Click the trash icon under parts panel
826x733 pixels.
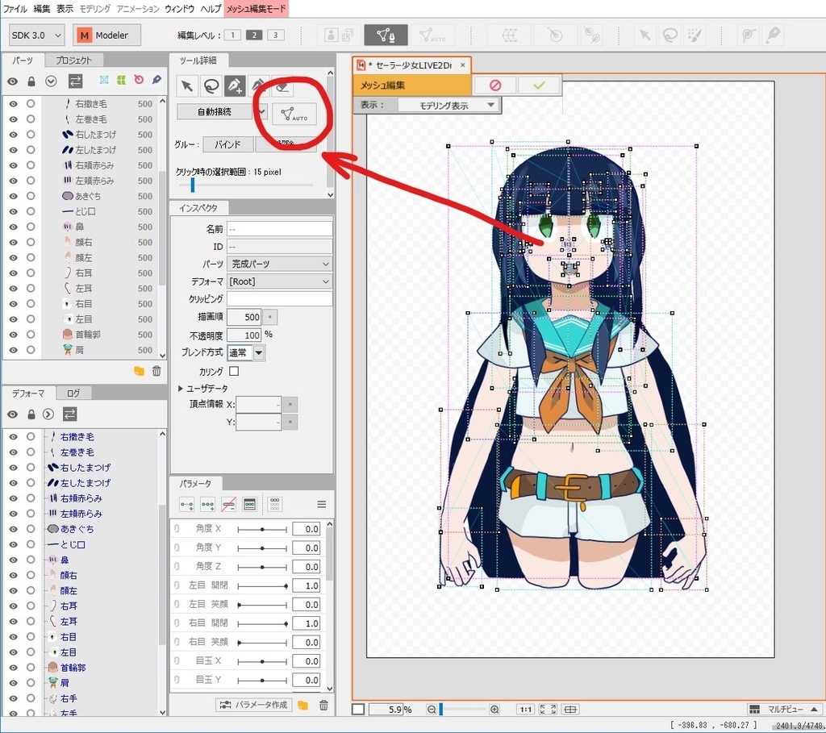(x=156, y=371)
